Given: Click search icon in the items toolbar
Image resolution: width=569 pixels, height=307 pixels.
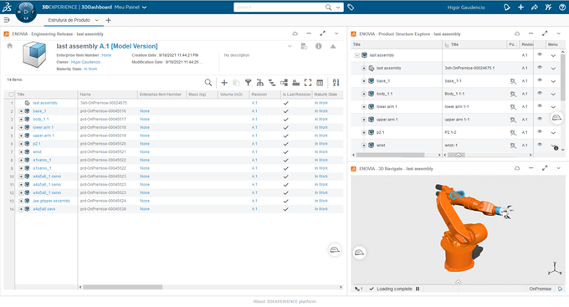Looking at the screenshot, I should 208,83.
